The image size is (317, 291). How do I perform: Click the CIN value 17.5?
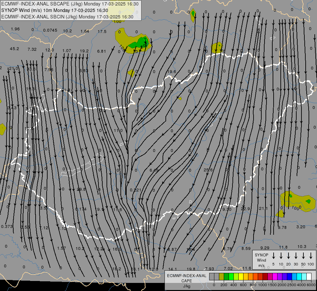pos(102,31)
